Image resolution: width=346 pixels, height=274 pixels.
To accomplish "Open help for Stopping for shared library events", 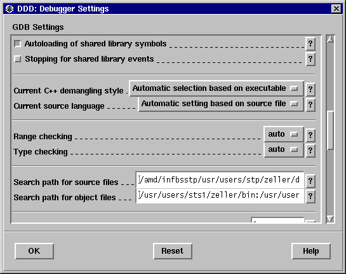I will point(310,59).
